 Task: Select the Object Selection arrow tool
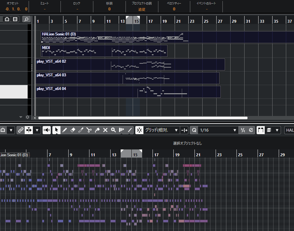coord(56,130)
